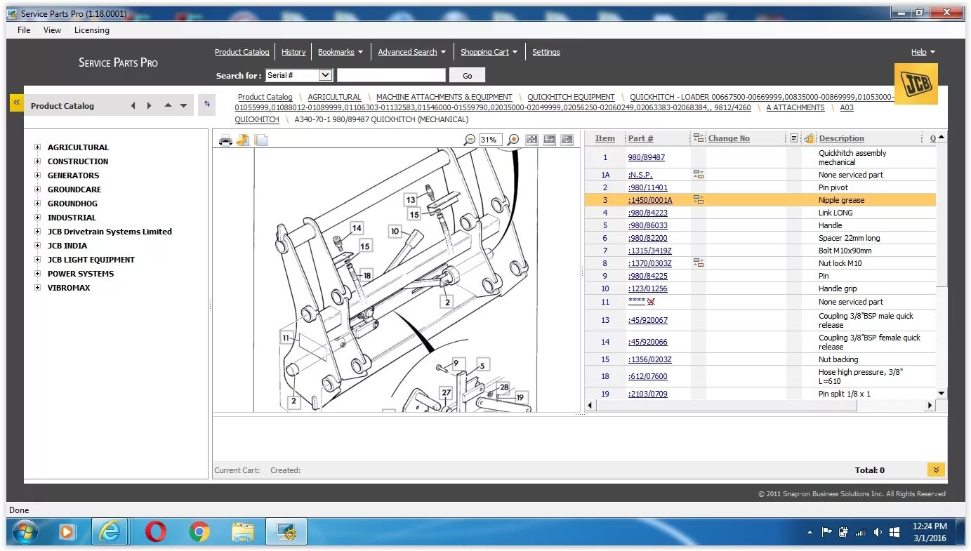Image resolution: width=971 pixels, height=551 pixels.
Task: Open the View menu
Action: click(x=52, y=30)
